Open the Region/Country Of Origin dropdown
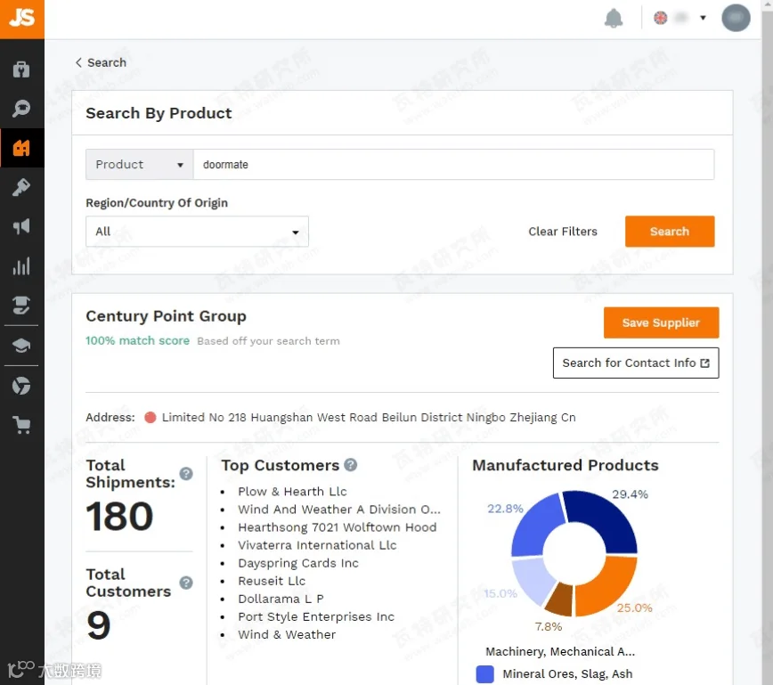This screenshot has width=773, height=685. 197,232
